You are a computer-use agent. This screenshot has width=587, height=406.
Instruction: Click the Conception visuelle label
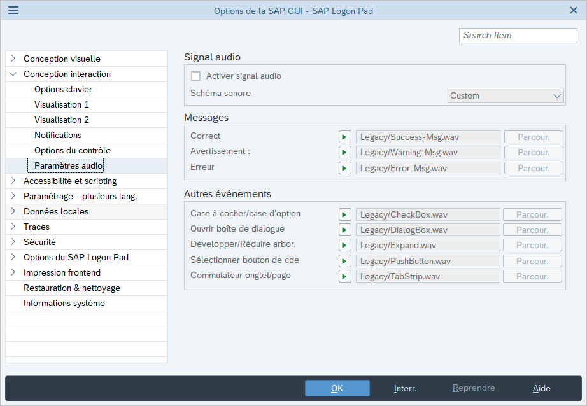pyautogui.click(x=62, y=59)
